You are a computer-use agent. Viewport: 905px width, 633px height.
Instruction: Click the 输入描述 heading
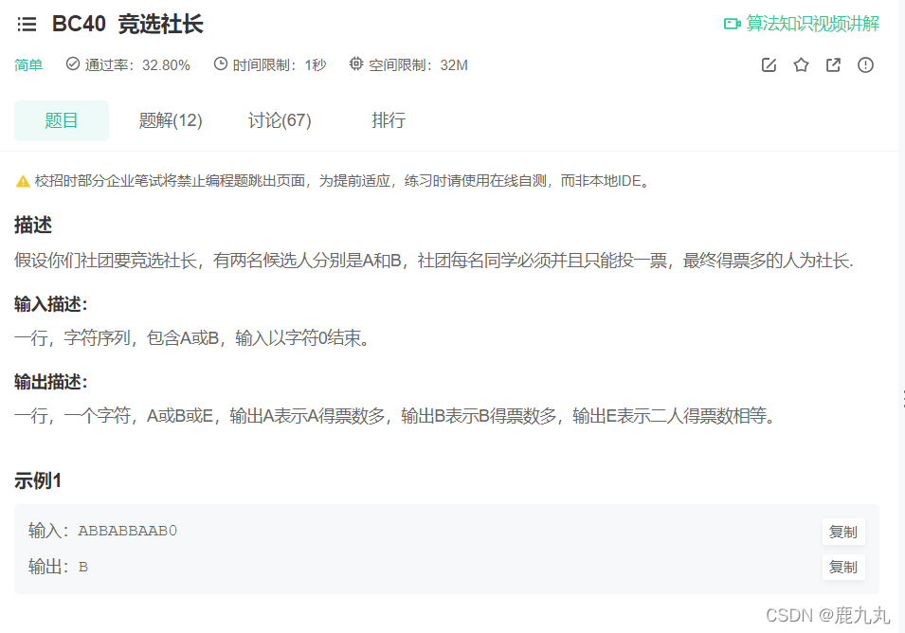click(51, 303)
